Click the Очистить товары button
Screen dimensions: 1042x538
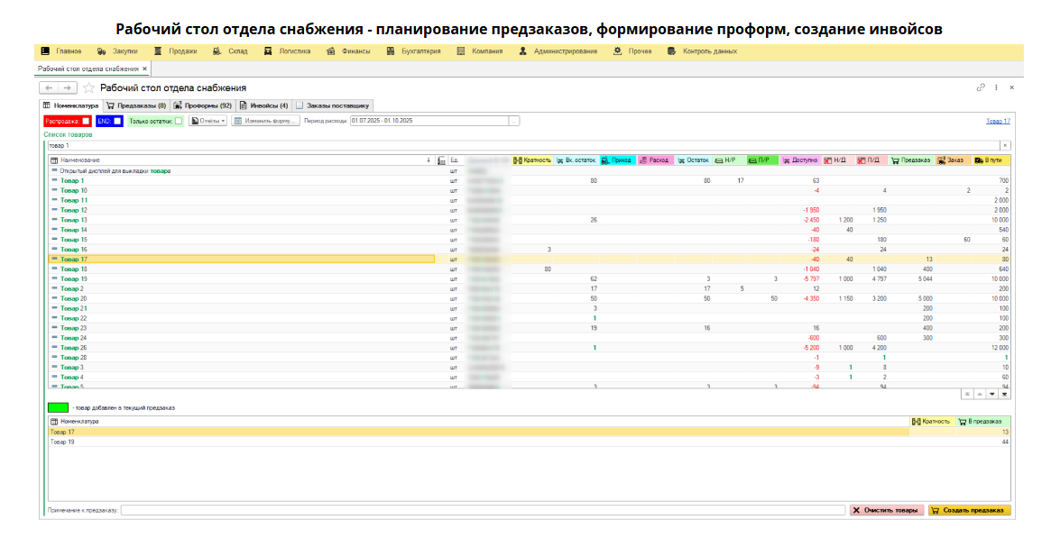(x=887, y=510)
